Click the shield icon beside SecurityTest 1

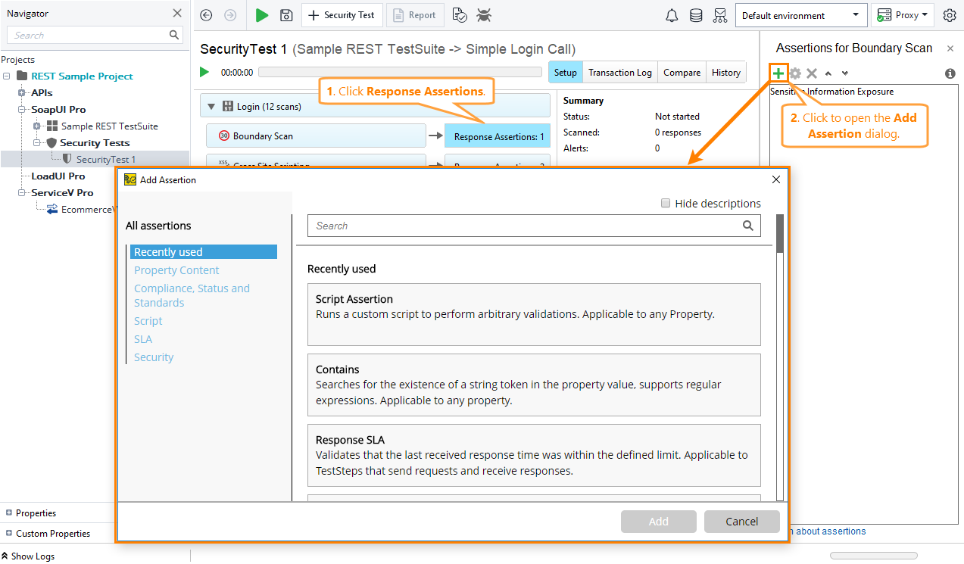[x=67, y=159]
